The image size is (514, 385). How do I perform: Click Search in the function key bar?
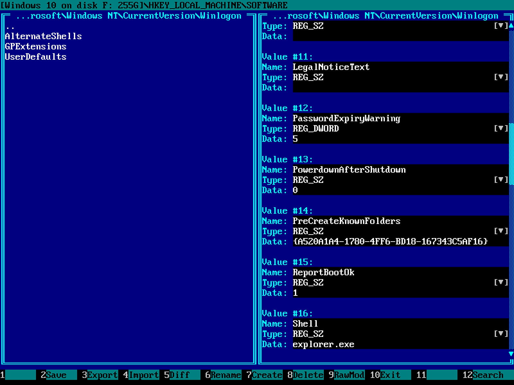[488, 375]
